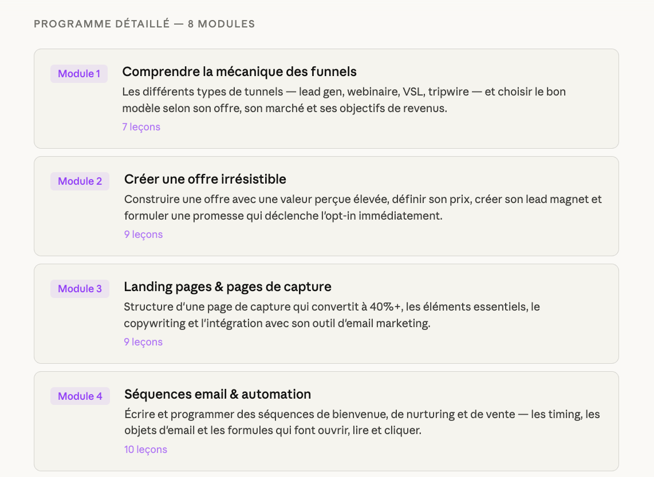Image resolution: width=654 pixels, height=477 pixels.
Task: Click the Module 3 badge
Action: tap(80, 289)
